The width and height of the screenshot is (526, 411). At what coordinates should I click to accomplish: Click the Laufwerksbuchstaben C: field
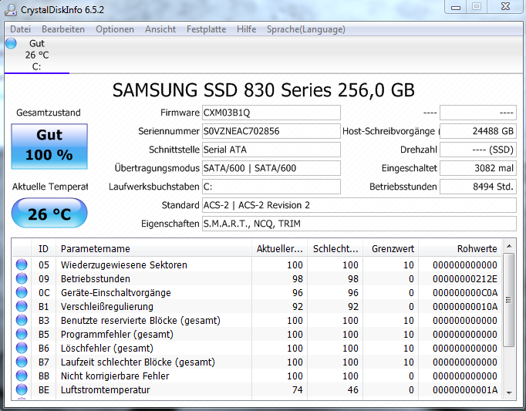pyautogui.click(x=271, y=187)
